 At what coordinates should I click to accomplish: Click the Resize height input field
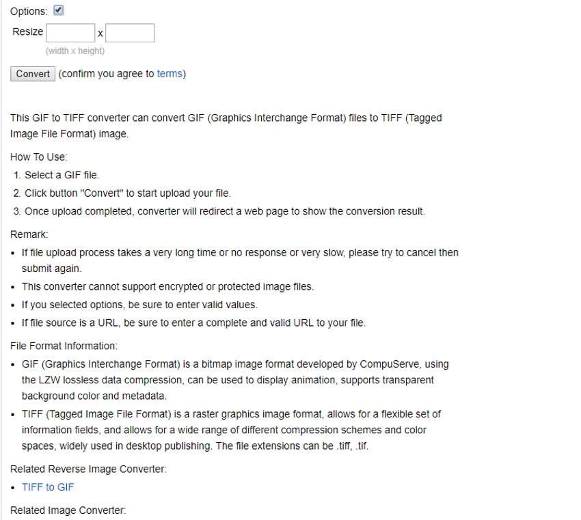pos(130,33)
